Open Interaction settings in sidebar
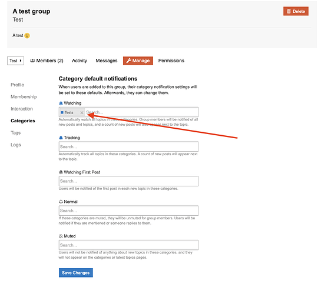The height and width of the screenshot is (294, 318). click(22, 109)
